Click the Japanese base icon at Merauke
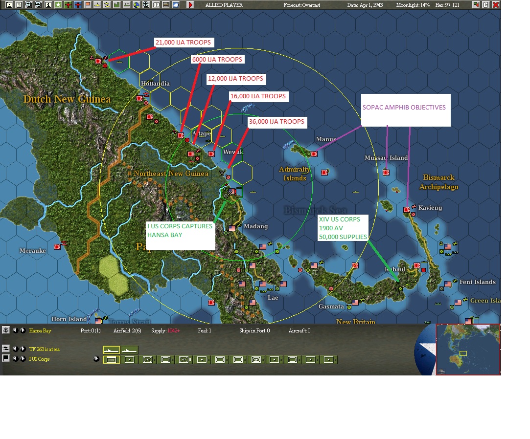The height and width of the screenshot is (439, 530). (x=57, y=247)
